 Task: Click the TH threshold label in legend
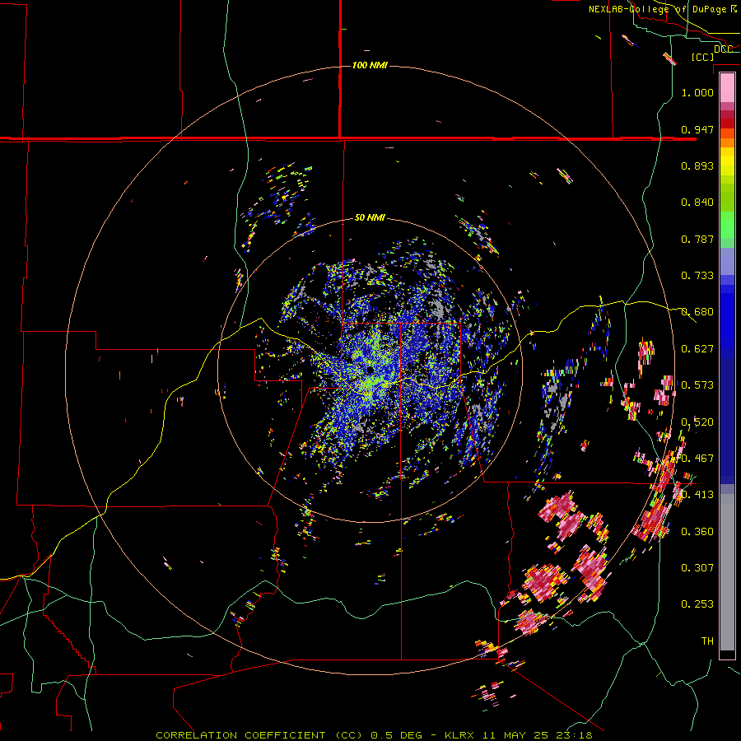(707, 641)
